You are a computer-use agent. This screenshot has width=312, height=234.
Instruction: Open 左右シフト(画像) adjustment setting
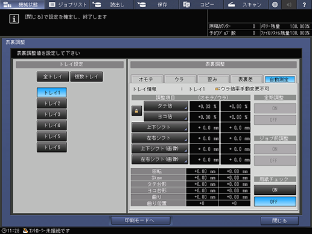pyautogui.click(x=160, y=159)
